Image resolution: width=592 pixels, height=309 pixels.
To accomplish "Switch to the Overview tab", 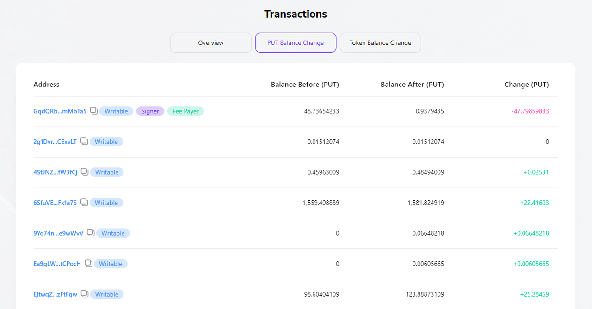I will (211, 43).
